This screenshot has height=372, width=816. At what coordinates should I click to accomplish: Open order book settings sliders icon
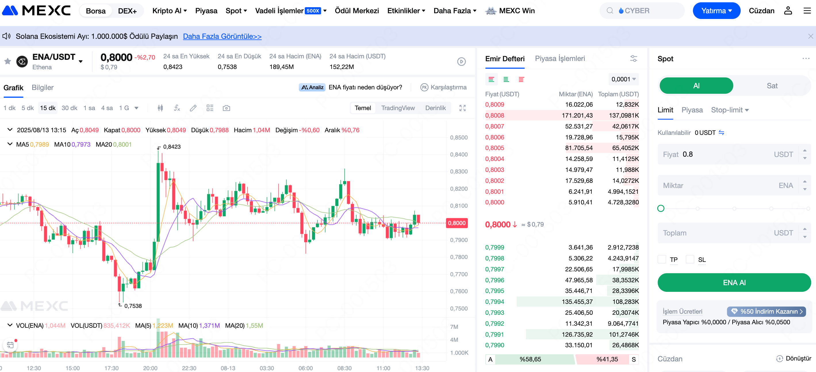pos(633,58)
